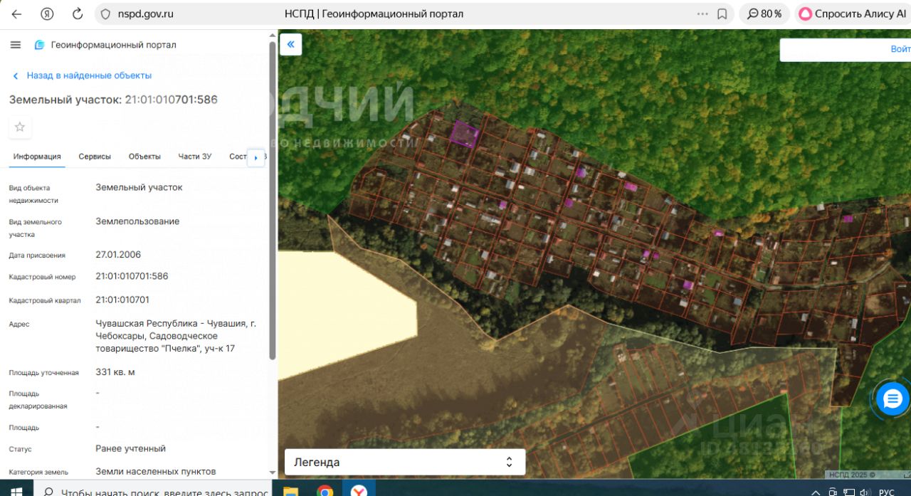911x496 pixels.
Task: Bookmark this page in address bar
Action: [722, 14]
